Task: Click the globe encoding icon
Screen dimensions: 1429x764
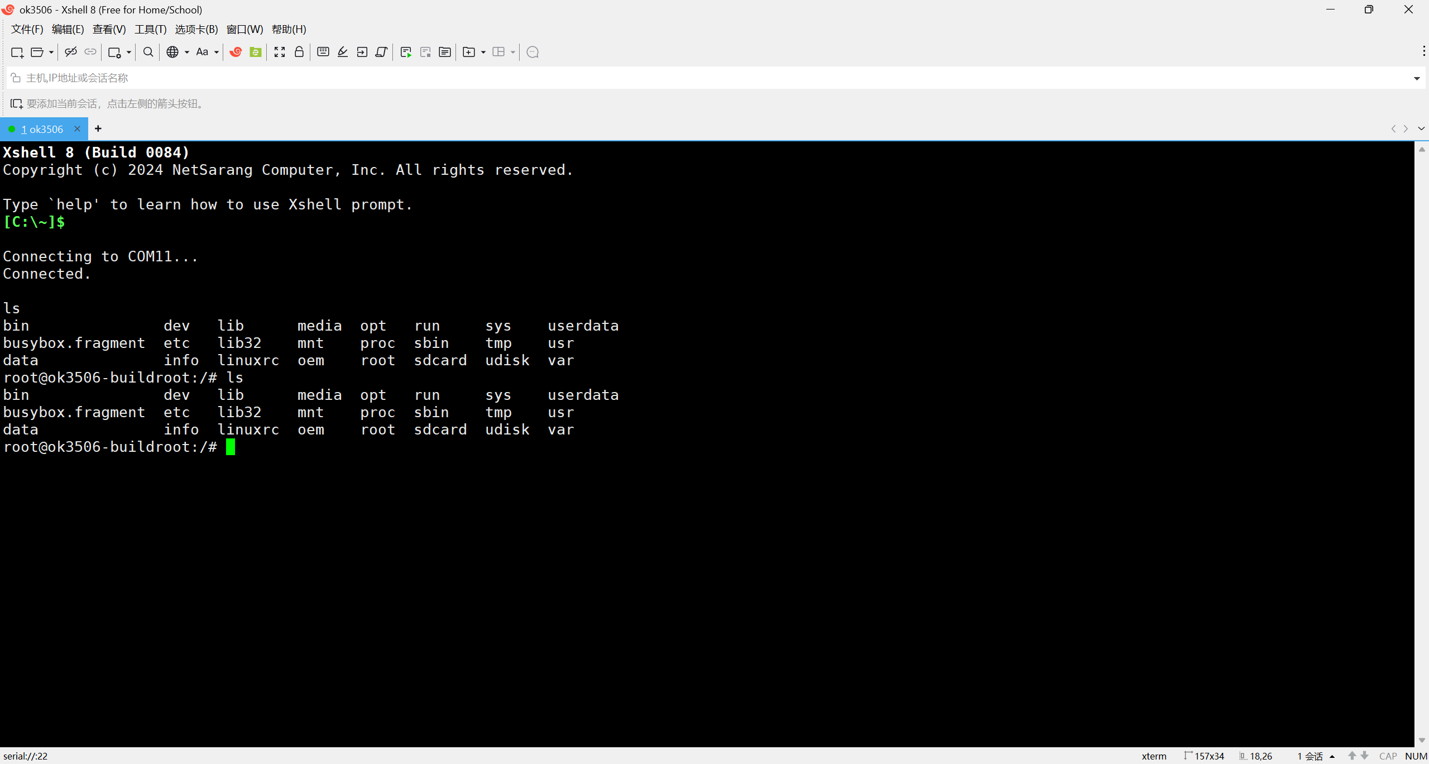Action: click(172, 52)
